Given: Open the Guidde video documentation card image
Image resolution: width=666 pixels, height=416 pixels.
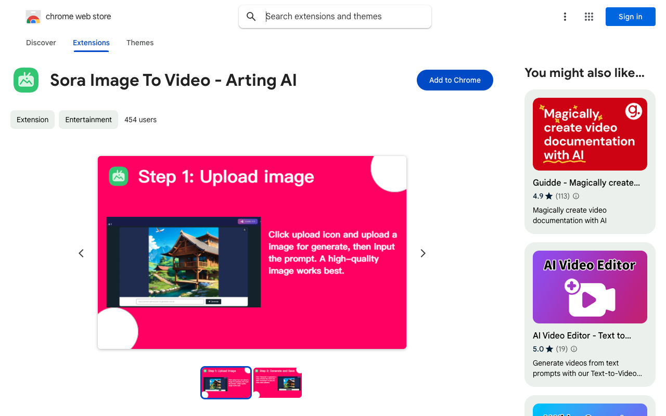Looking at the screenshot, I should click(x=590, y=134).
